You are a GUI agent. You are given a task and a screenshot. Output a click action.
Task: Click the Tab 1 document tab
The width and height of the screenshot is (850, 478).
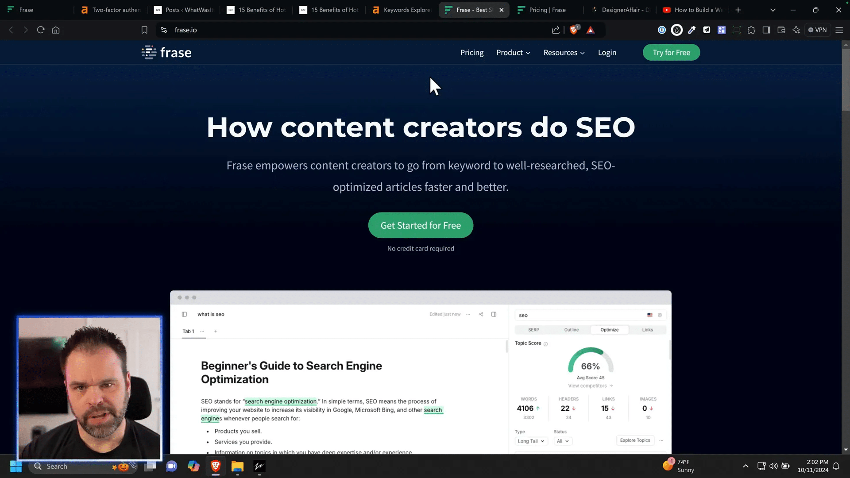(x=188, y=331)
